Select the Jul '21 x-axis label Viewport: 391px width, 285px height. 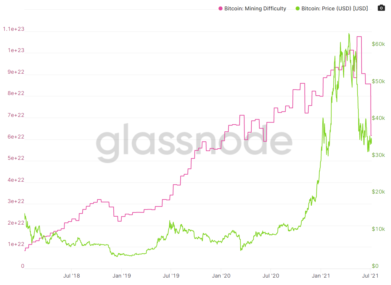coord(370,276)
